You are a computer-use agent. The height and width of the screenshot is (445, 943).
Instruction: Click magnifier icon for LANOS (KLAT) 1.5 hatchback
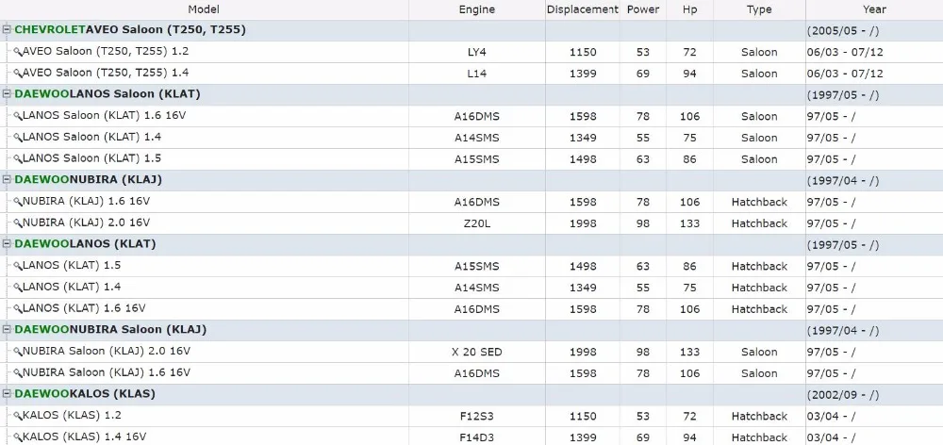17,266
